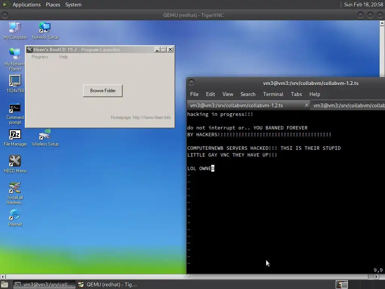Select vm3@vm3 terminal taskbar button
Viewport: 385px width, 289px height.
coord(44,284)
